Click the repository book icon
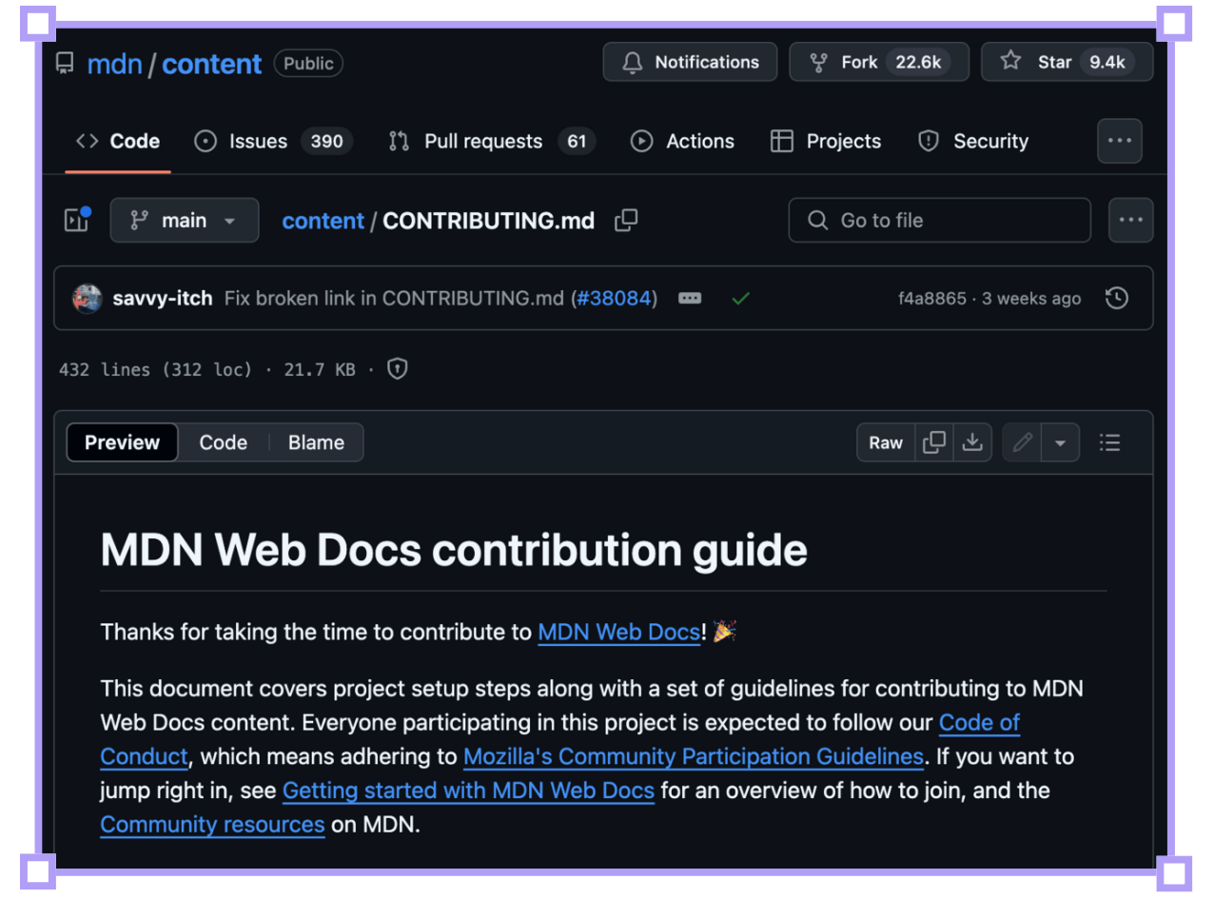Image resolution: width=1214 pixels, height=899 pixels. point(65,64)
